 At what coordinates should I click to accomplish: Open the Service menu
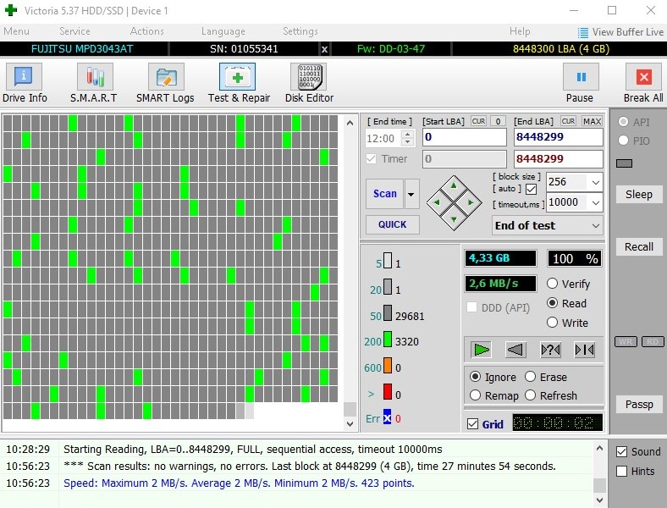[x=74, y=31]
